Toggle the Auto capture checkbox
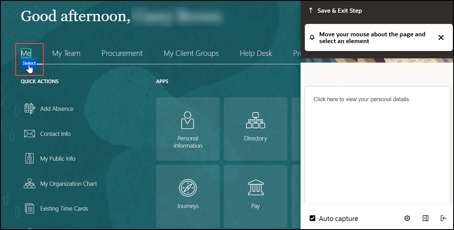454x230 pixels. (312, 218)
